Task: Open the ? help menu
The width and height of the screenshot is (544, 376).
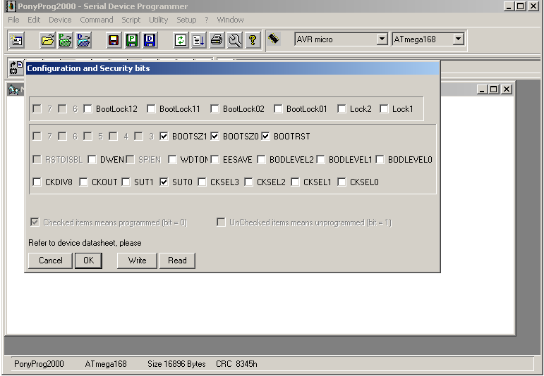Action: (x=207, y=20)
